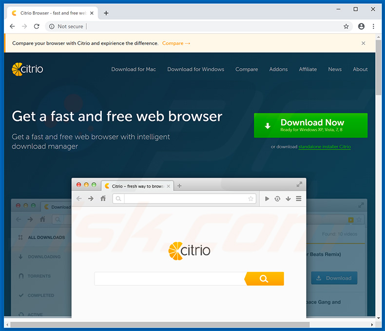Click the green Download Now button
The image size is (385, 331).
click(x=310, y=125)
